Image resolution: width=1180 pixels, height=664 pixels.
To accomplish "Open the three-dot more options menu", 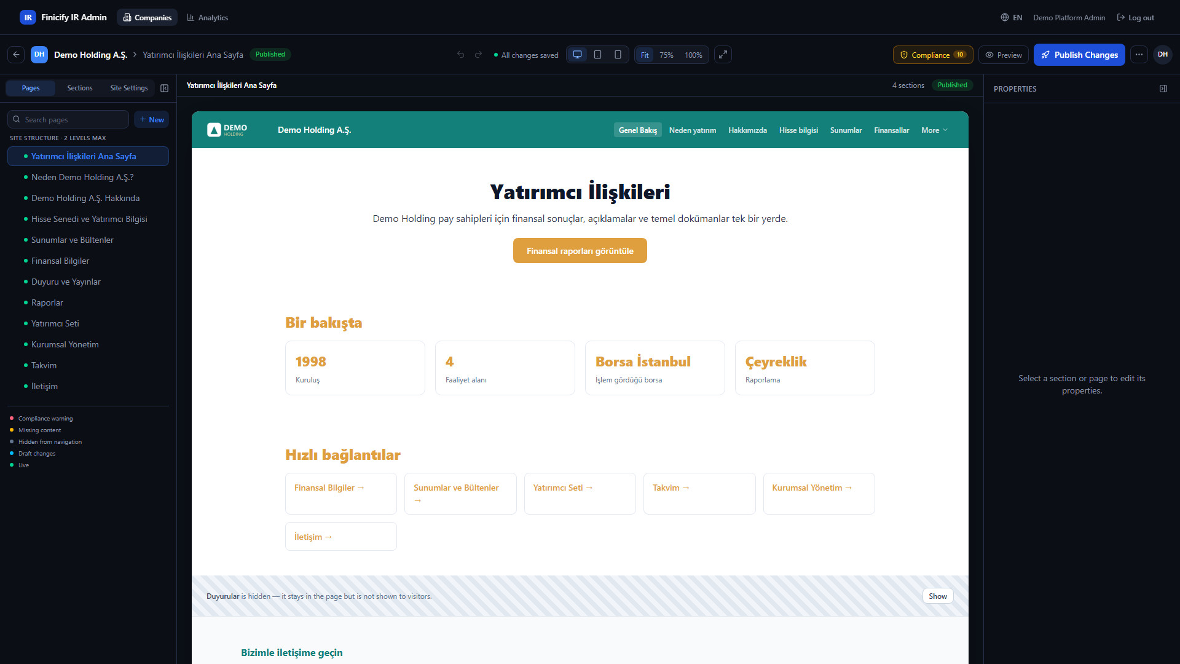I will point(1139,55).
